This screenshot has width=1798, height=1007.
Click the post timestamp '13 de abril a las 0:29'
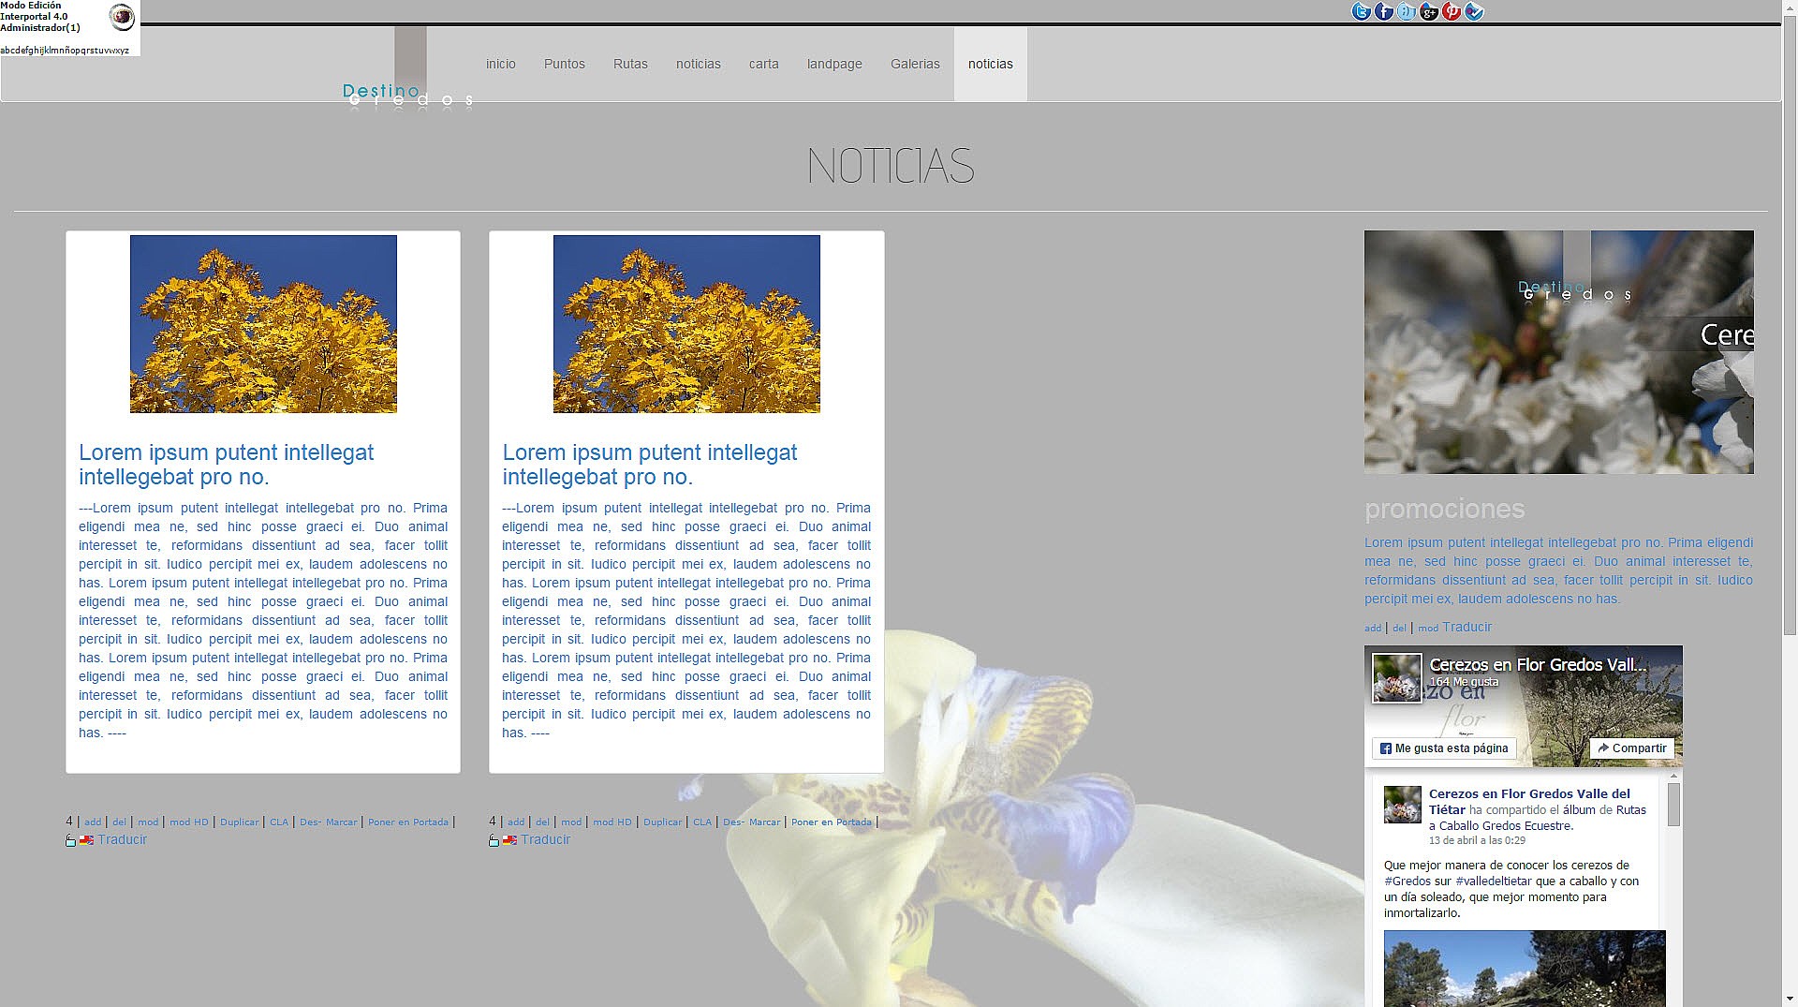click(1477, 841)
